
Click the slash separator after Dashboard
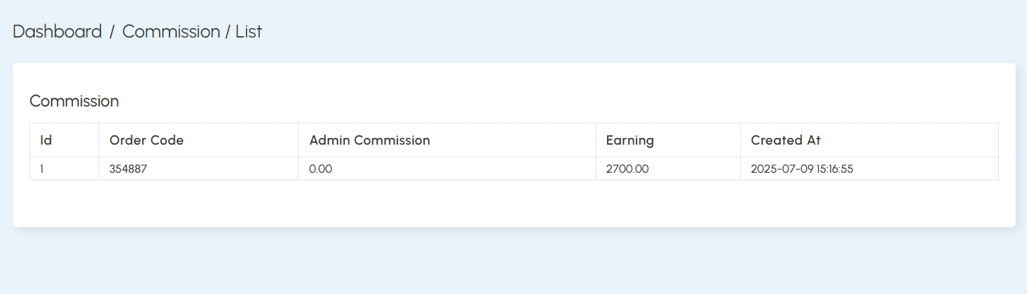(x=112, y=31)
